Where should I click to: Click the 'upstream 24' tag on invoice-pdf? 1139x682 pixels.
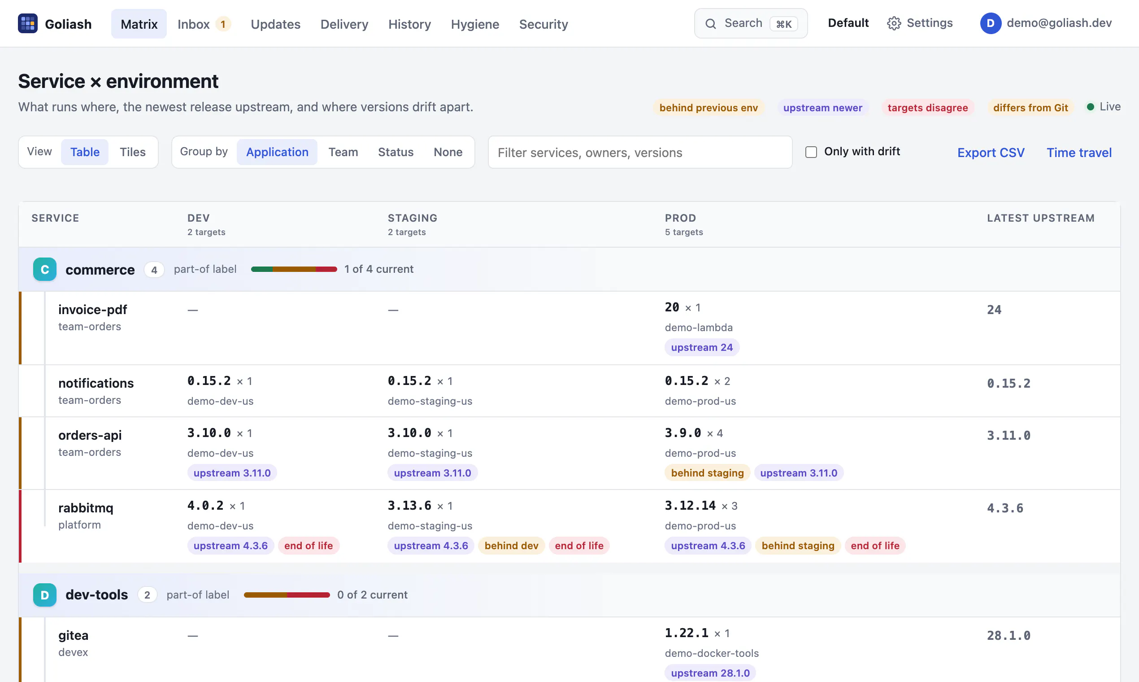coord(701,347)
